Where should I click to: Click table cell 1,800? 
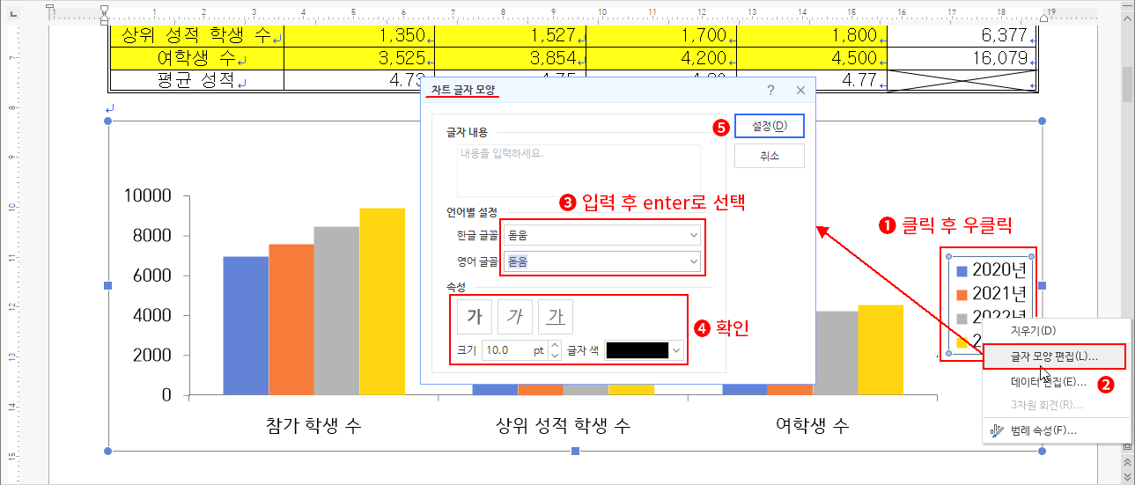pos(812,35)
